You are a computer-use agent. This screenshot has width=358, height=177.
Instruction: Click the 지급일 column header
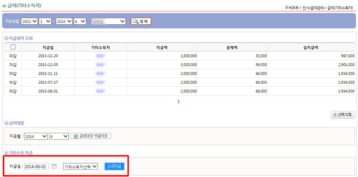(48, 47)
